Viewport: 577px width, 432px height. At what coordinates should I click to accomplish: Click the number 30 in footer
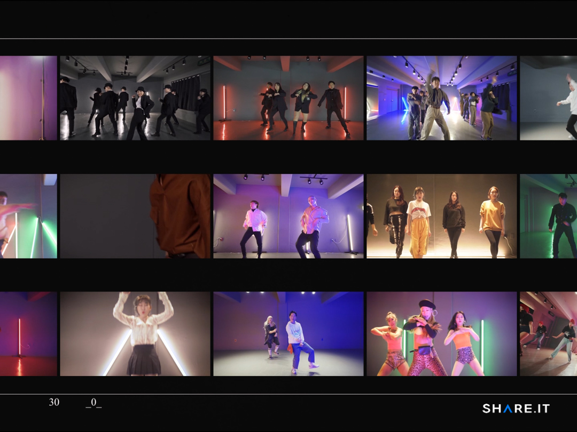tap(54, 402)
